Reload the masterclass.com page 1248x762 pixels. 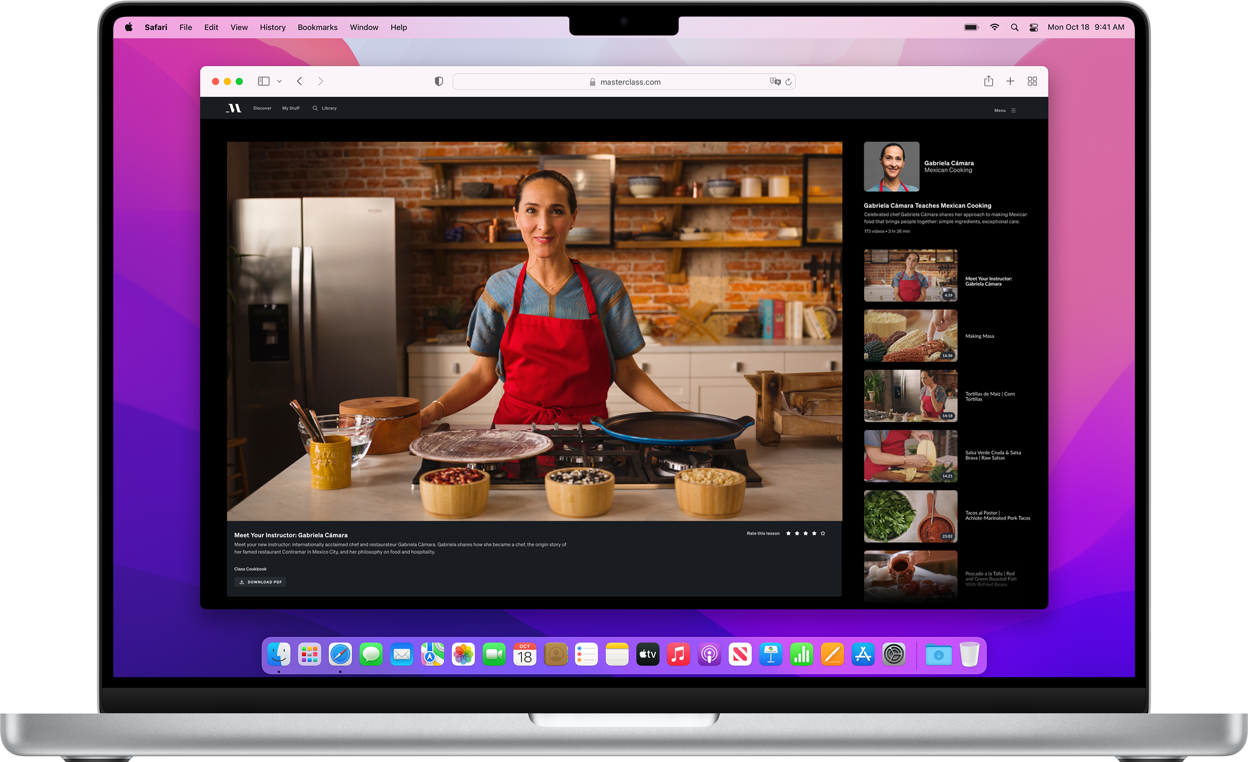[789, 81]
